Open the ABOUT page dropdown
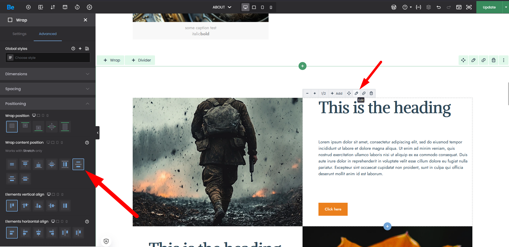 [x=222, y=7]
